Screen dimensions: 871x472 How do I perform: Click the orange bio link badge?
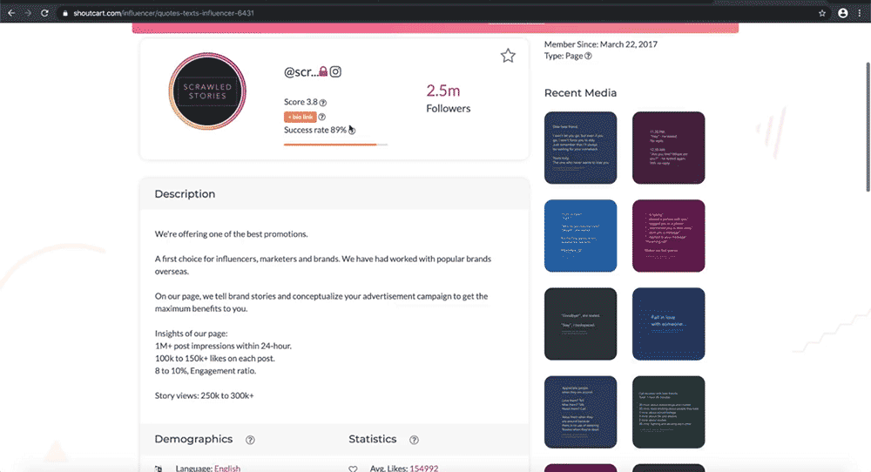pyautogui.click(x=299, y=117)
